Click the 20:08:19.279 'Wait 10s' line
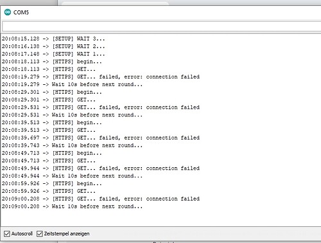 (72, 84)
